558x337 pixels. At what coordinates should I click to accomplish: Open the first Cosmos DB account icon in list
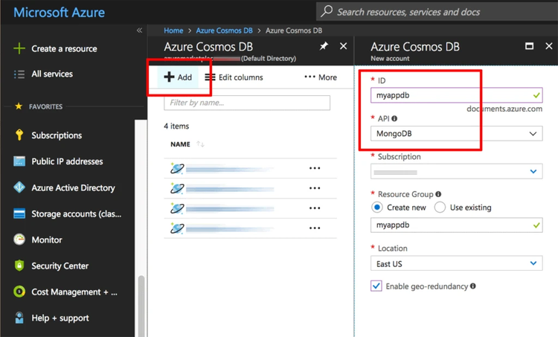pos(177,168)
